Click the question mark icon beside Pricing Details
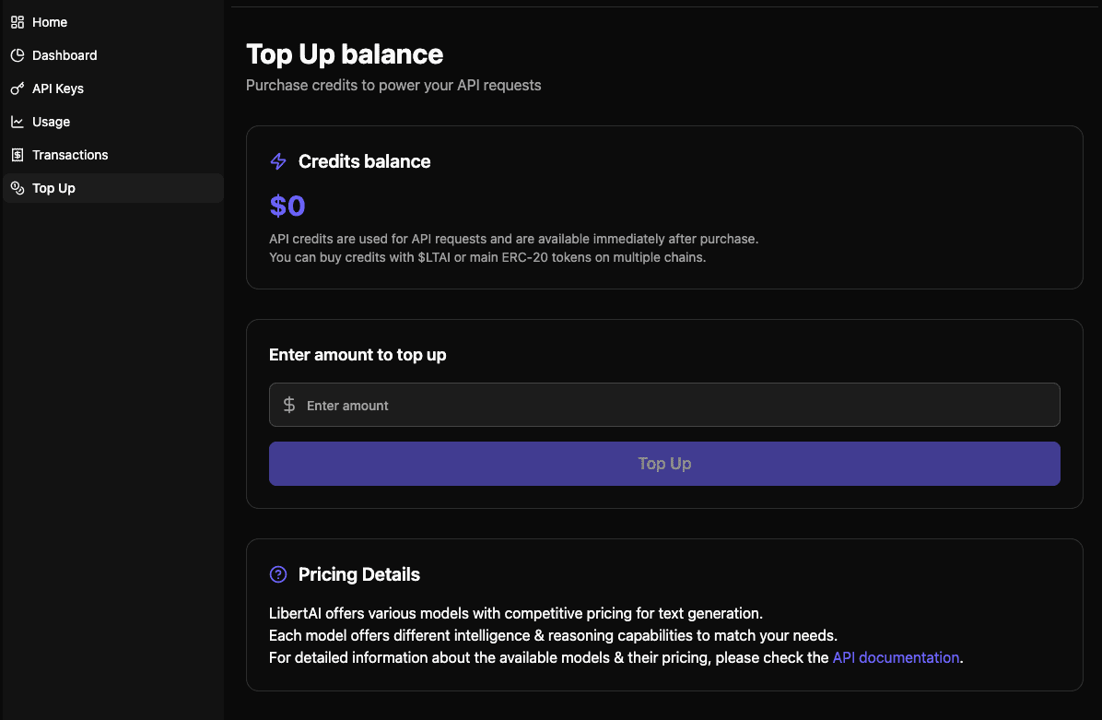This screenshot has width=1102, height=720. 278,574
